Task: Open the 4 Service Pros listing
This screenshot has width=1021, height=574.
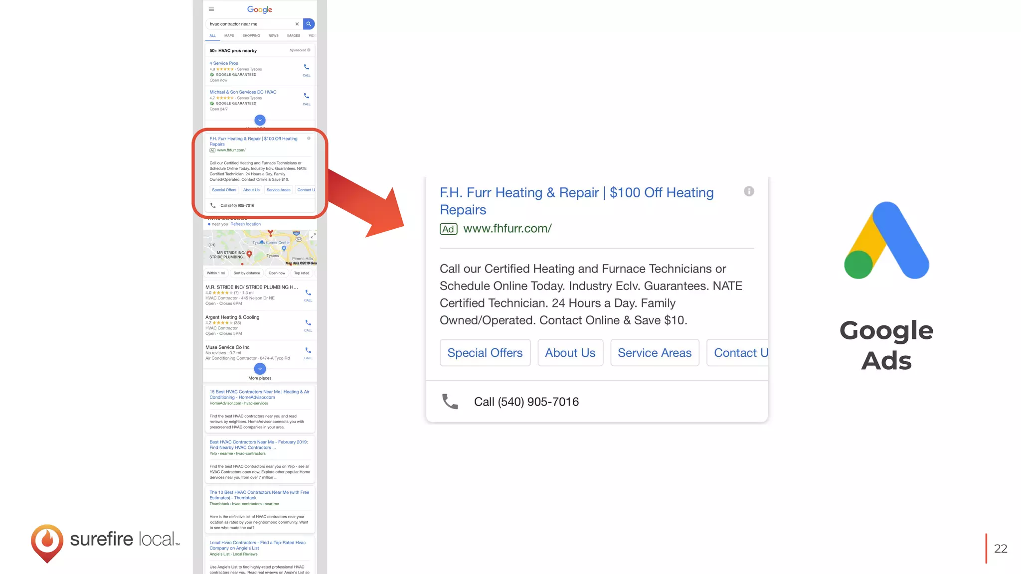Action: (x=224, y=63)
